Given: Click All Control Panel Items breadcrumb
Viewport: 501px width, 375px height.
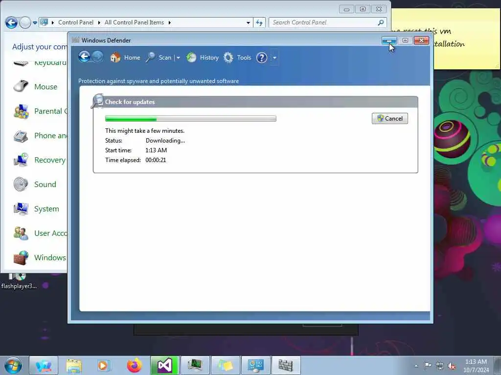Looking at the screenshot, I should tap(134, 22).
